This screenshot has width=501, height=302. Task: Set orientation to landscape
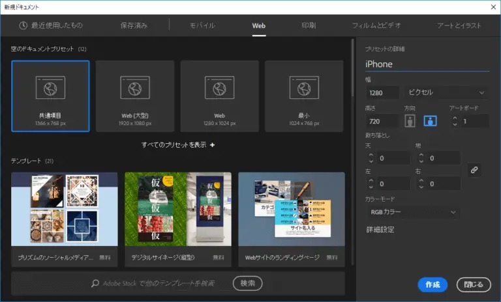(x=430, y=120)
